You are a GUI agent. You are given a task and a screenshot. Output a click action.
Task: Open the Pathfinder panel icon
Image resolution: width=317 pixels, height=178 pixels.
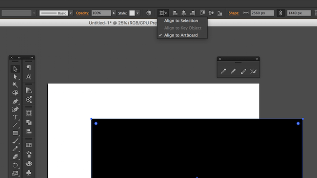(29, 122)
